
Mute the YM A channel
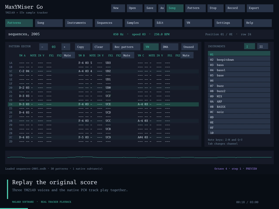[68, 55]
